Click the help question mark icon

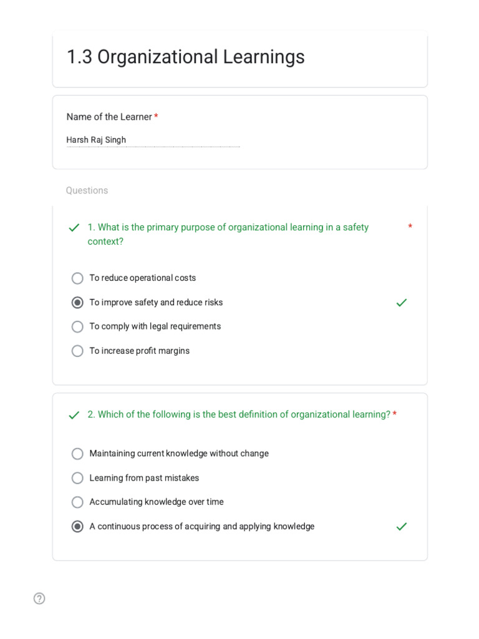39,598
